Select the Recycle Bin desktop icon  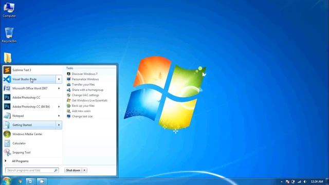pyautogui.click(x=9, y=35)
